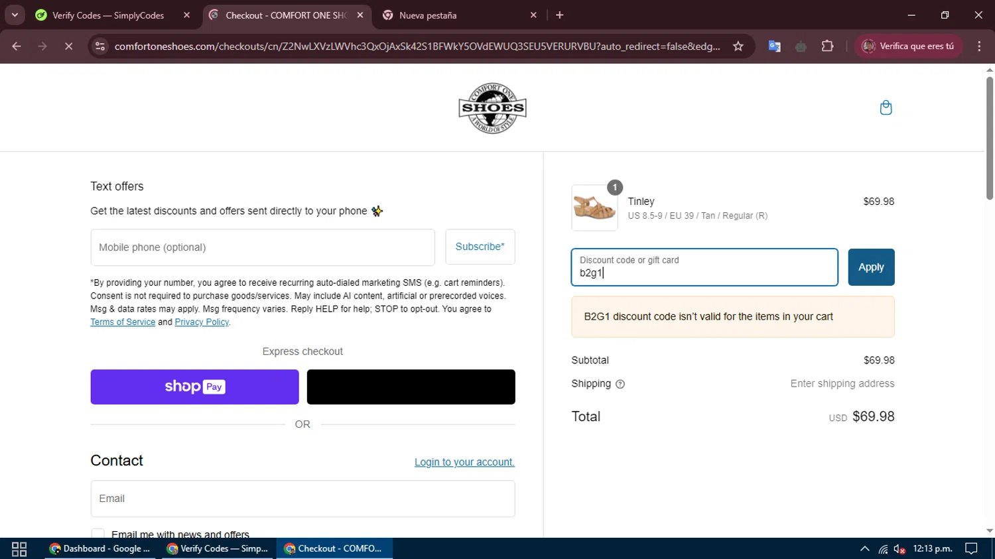Image resolution: width=995 pixels, height=559 pixels.
Task: Open the Windows Task View icon
Action: click(19, 549)
